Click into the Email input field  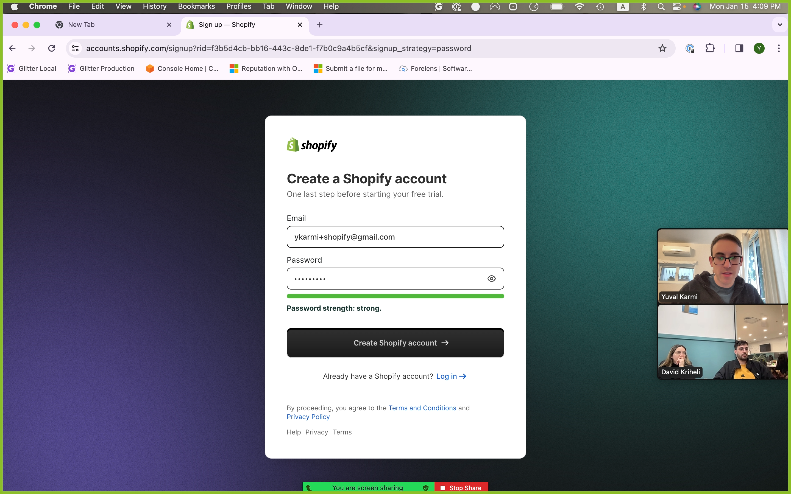point(395,237)
